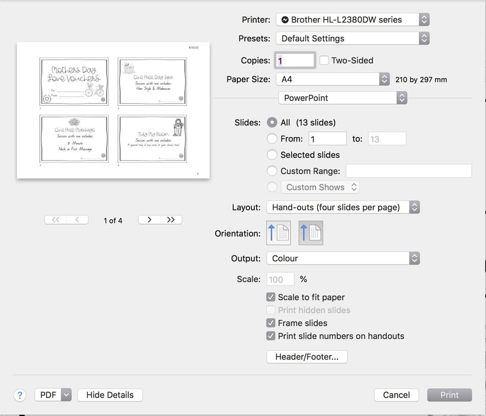Open the help question mark button
Screen dimensions: 486x416
[20, 395]
